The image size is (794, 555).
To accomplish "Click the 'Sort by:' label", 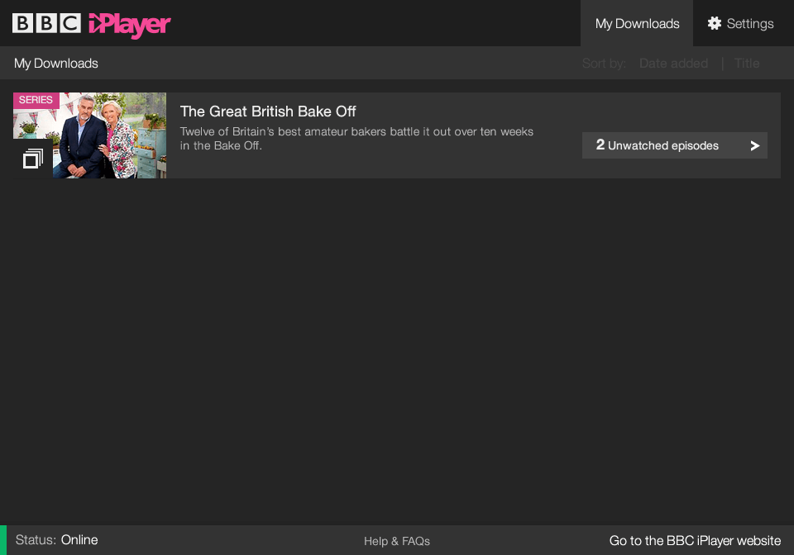I will tap(604, 64).
